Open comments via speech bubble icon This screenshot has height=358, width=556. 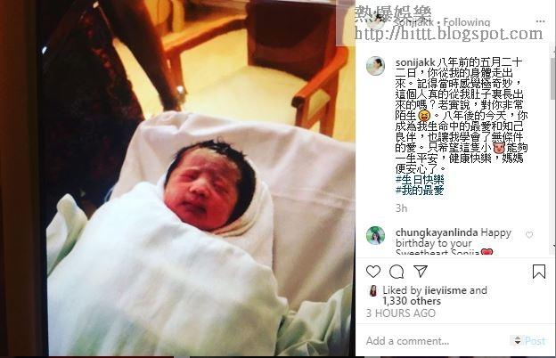tap(397, 273)
